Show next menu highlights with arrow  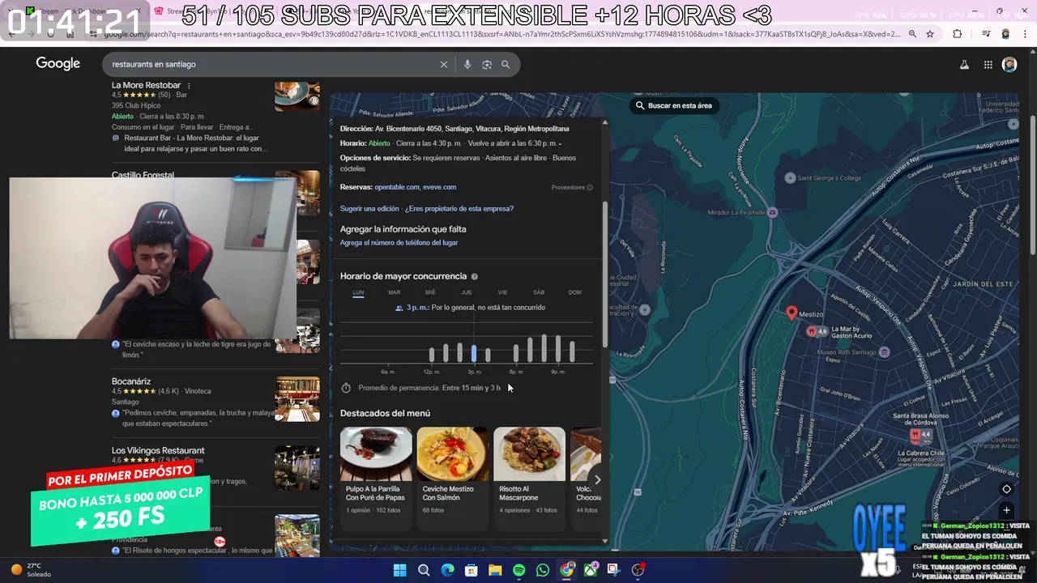(597, 479)
